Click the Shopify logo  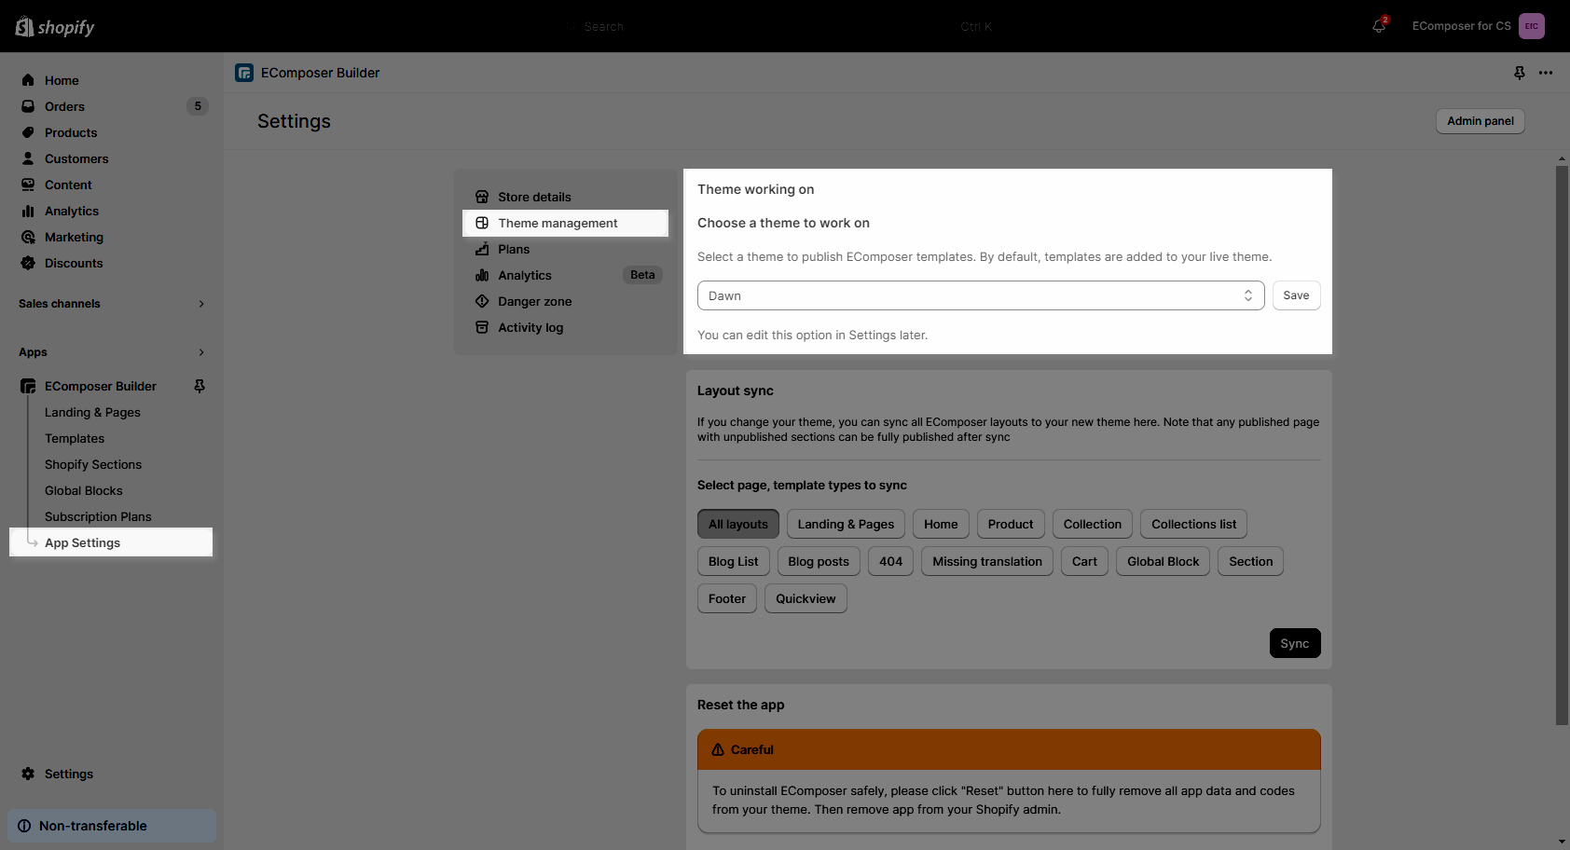55,27
